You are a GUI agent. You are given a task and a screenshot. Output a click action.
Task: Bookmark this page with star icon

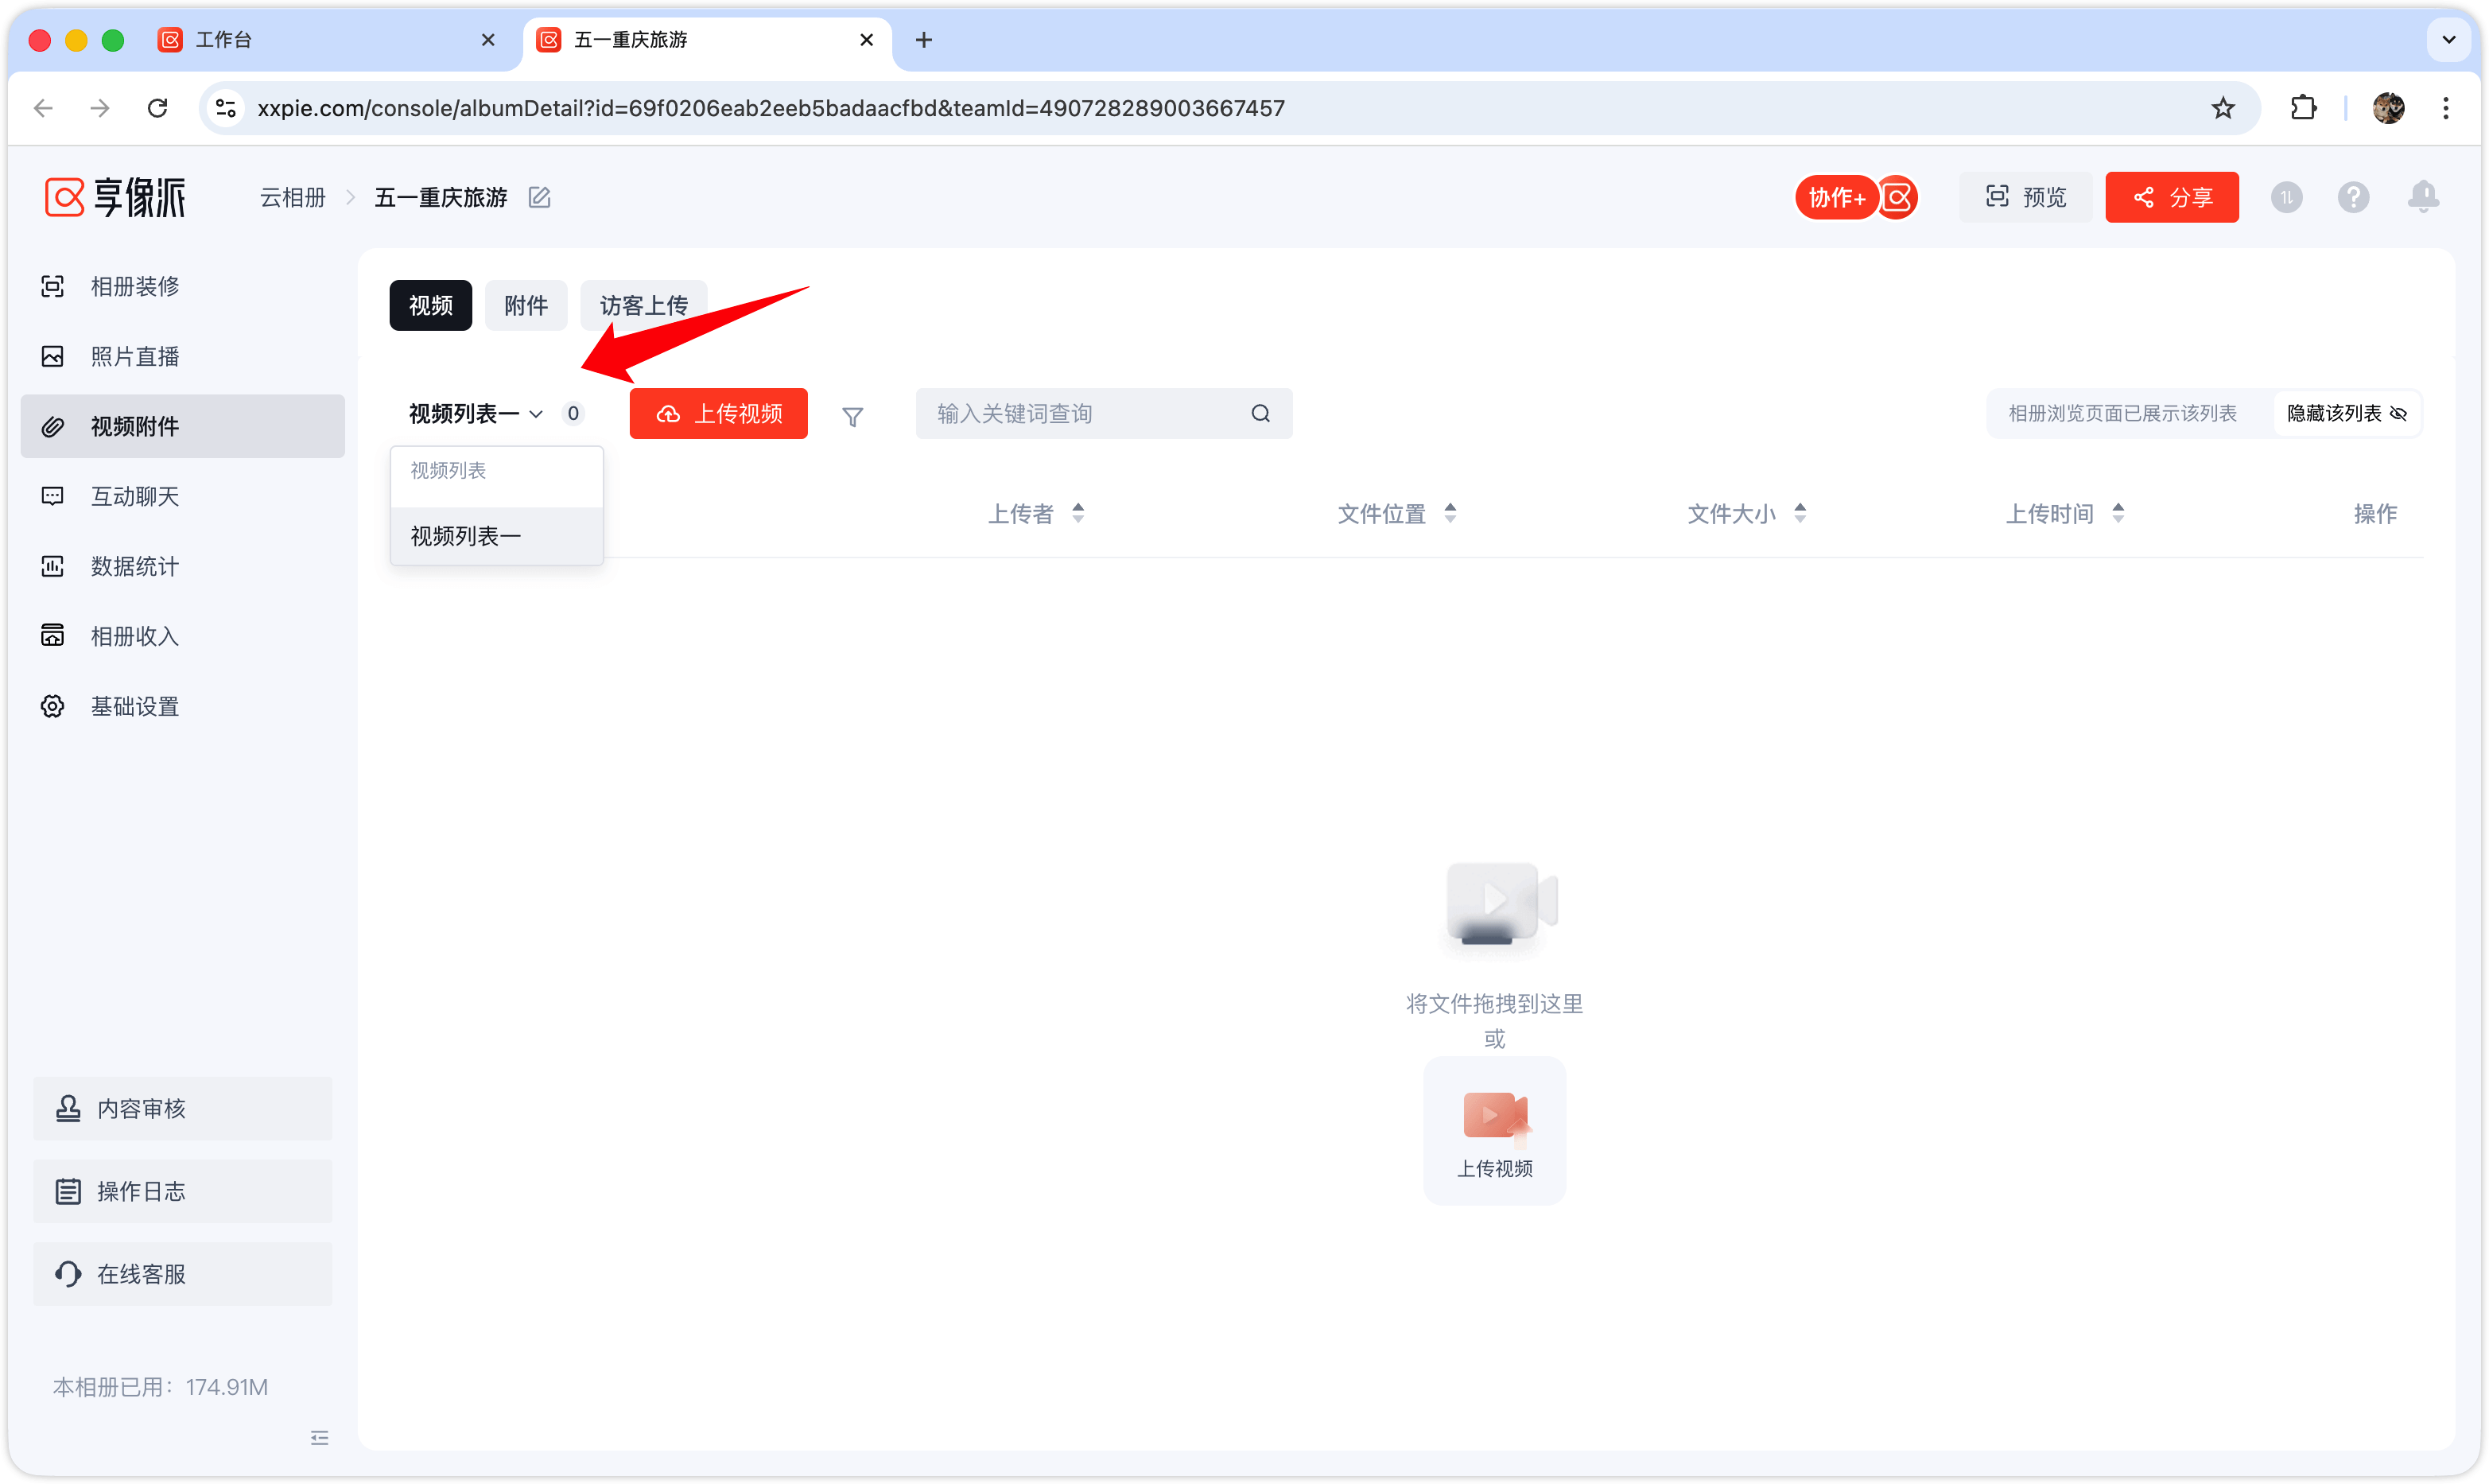tap(2222, 108)
